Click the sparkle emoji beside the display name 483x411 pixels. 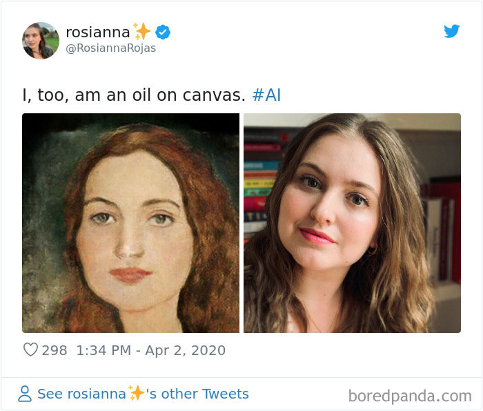[141, 32]
